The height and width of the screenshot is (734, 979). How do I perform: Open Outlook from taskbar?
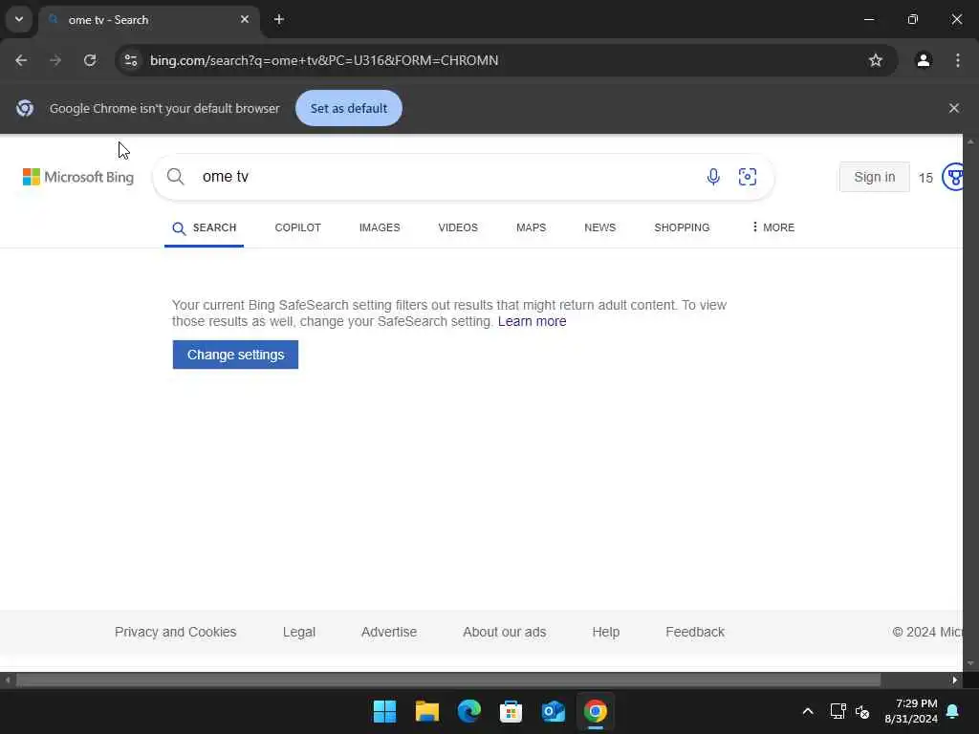pos(554,711)
